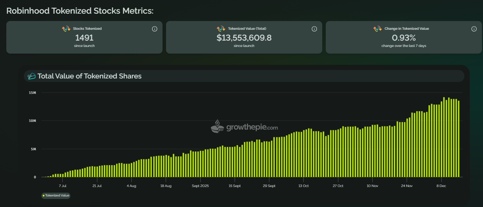Screen dimensions: 483x207
Task: Click the Total Value of Tokenized Shares title
Action: 89,76
